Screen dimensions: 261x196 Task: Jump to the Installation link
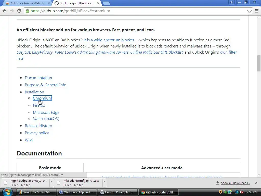34,92
